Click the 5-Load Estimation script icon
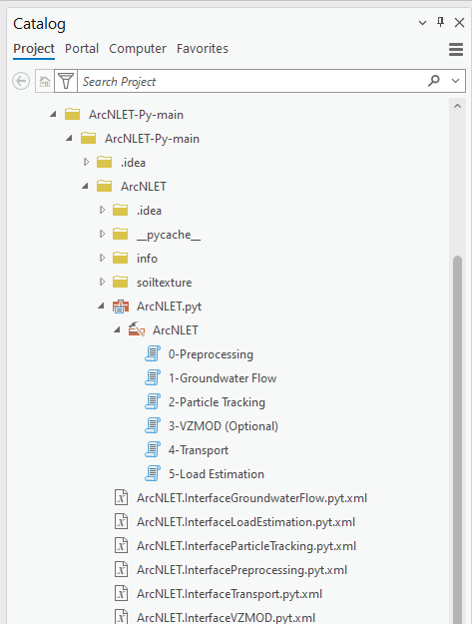 coord(153,473)
